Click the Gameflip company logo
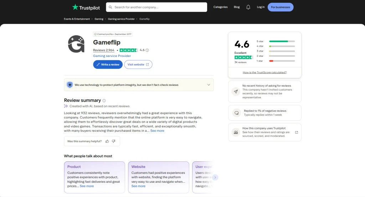The height and width of the screenshot is (197, 365). [x=76, y=44]
